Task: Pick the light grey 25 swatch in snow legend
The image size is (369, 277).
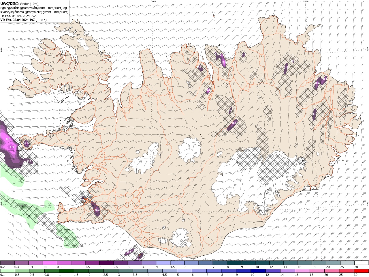Action: pyautogui.click(x=347, y=263)
